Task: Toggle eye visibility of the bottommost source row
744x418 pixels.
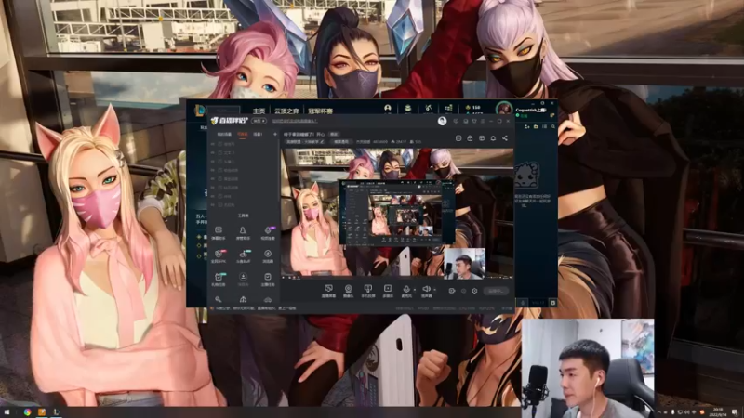Action: [x=213, y=204]
